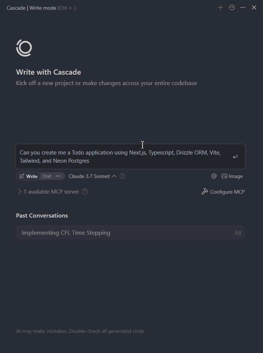Open help icon next to model name

[122, 176]
